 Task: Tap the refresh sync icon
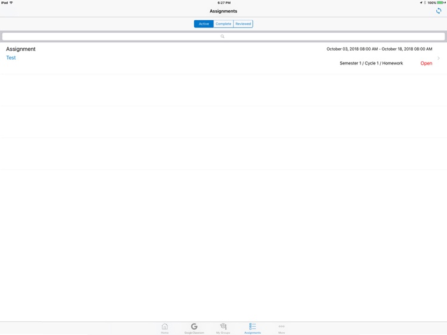[439, 11]
